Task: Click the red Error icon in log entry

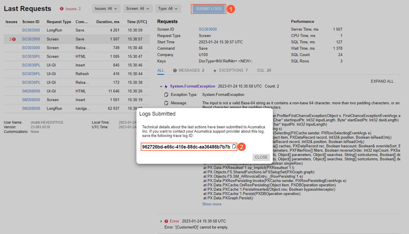Action: (x=166, y=221)
